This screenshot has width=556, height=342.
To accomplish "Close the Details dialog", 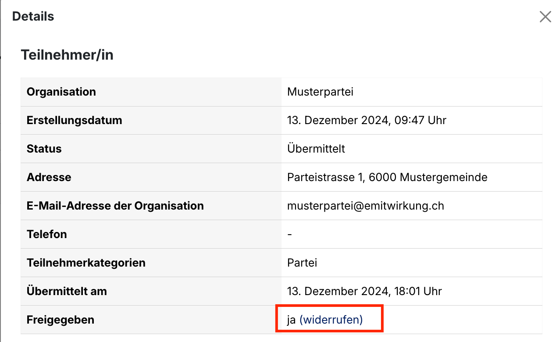I will (545, 17).
